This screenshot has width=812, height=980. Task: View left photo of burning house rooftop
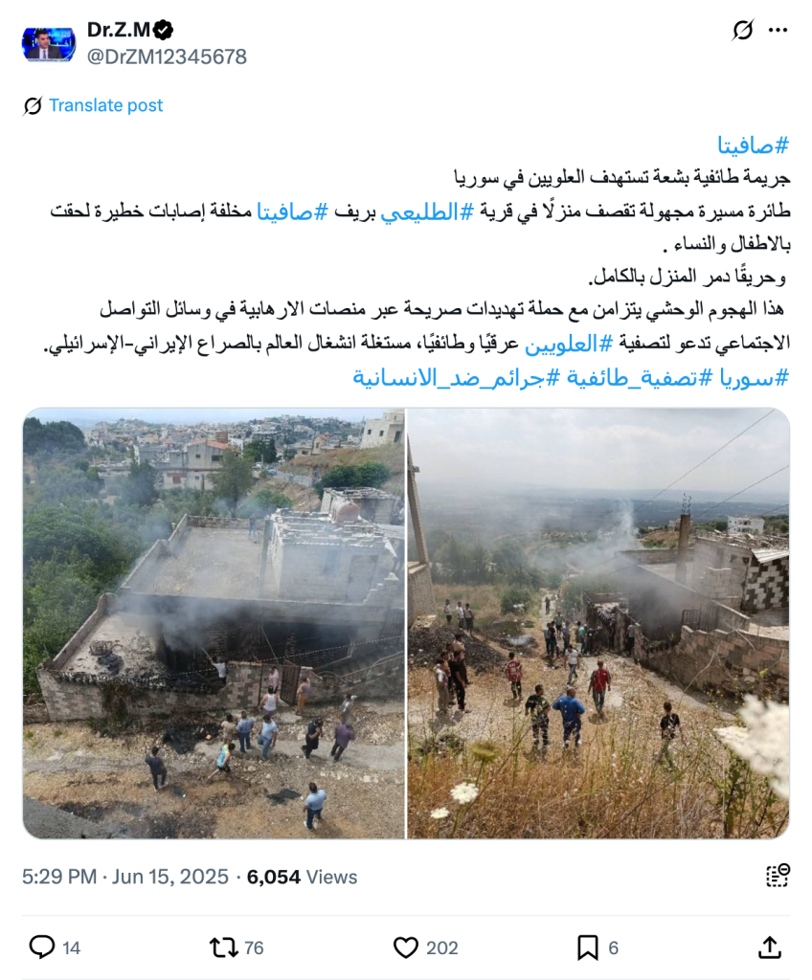(x=214, y=623)
